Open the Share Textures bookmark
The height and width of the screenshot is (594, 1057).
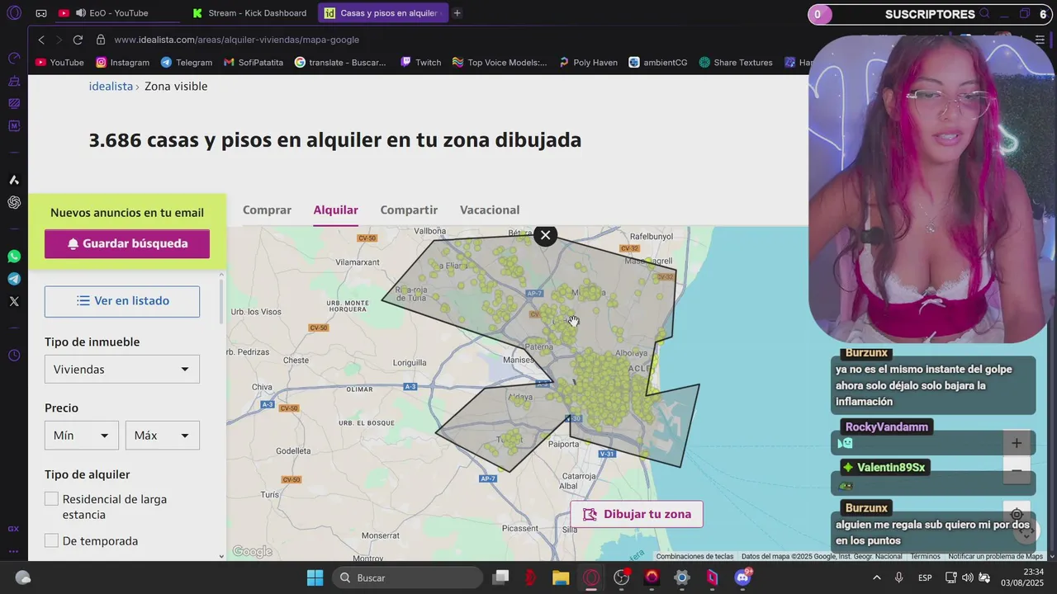tap(736, 62)
